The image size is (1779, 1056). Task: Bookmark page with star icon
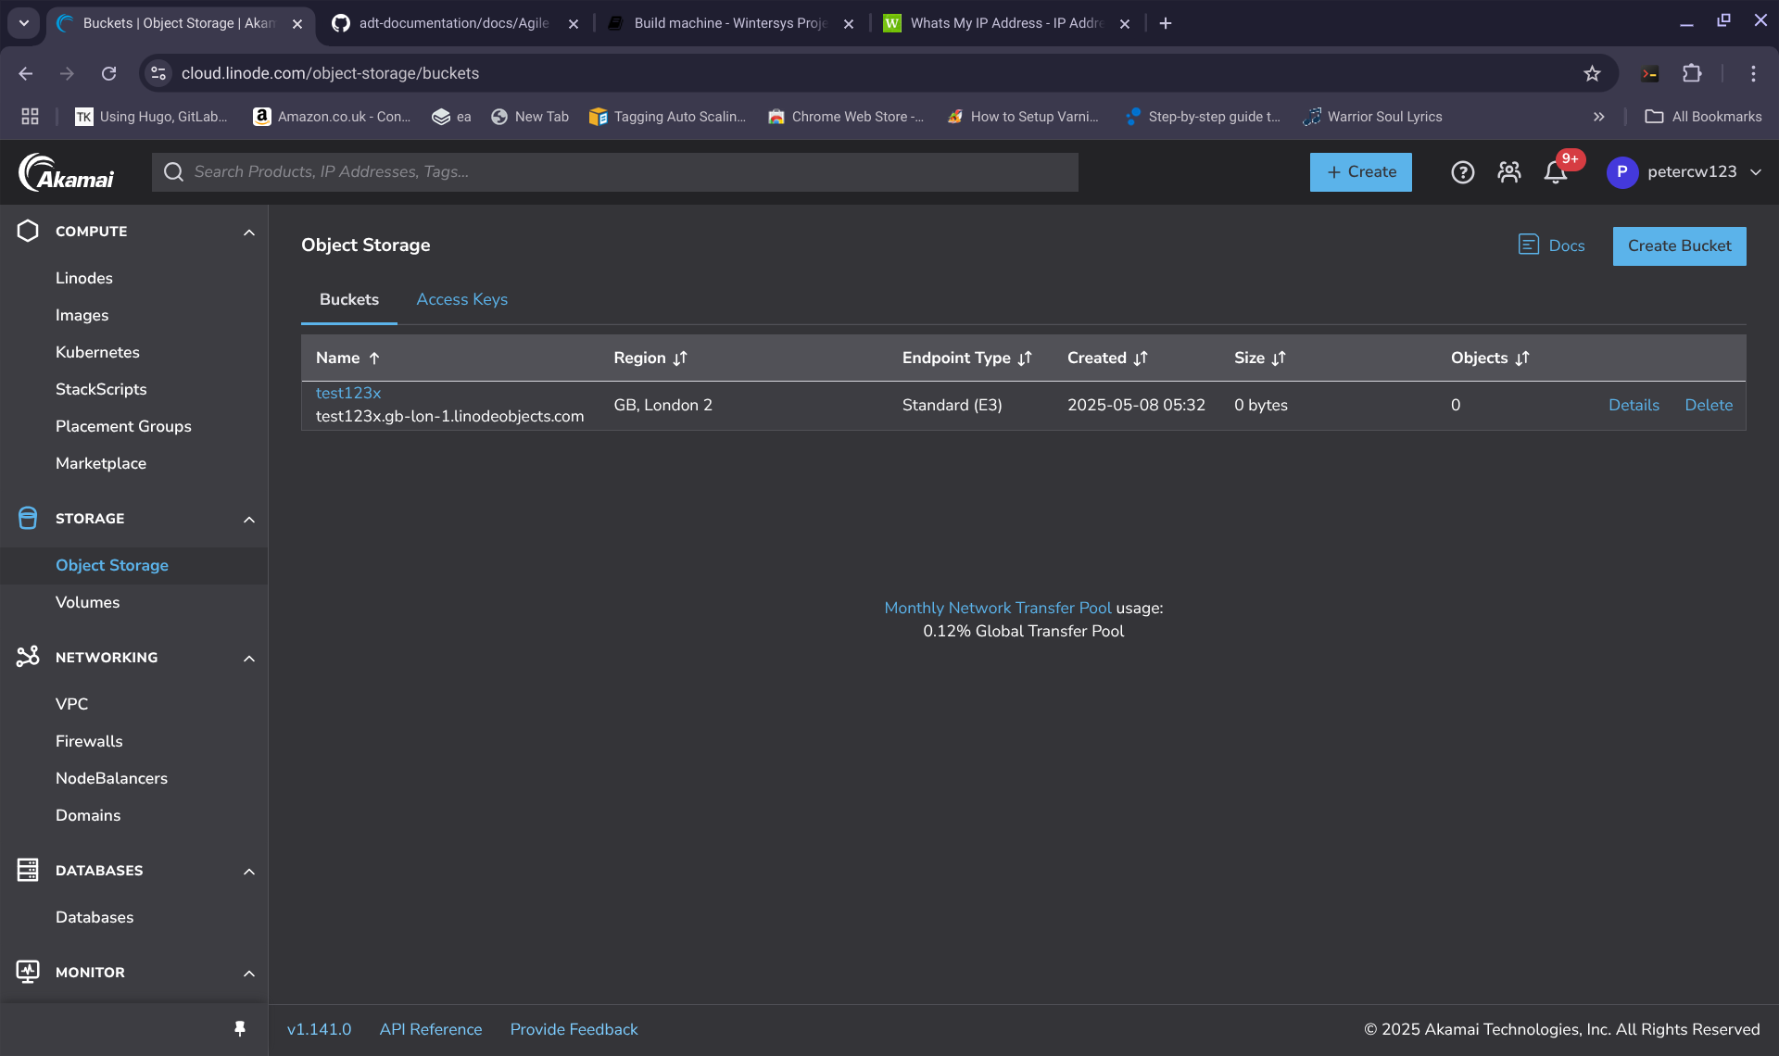(1592, 74)
